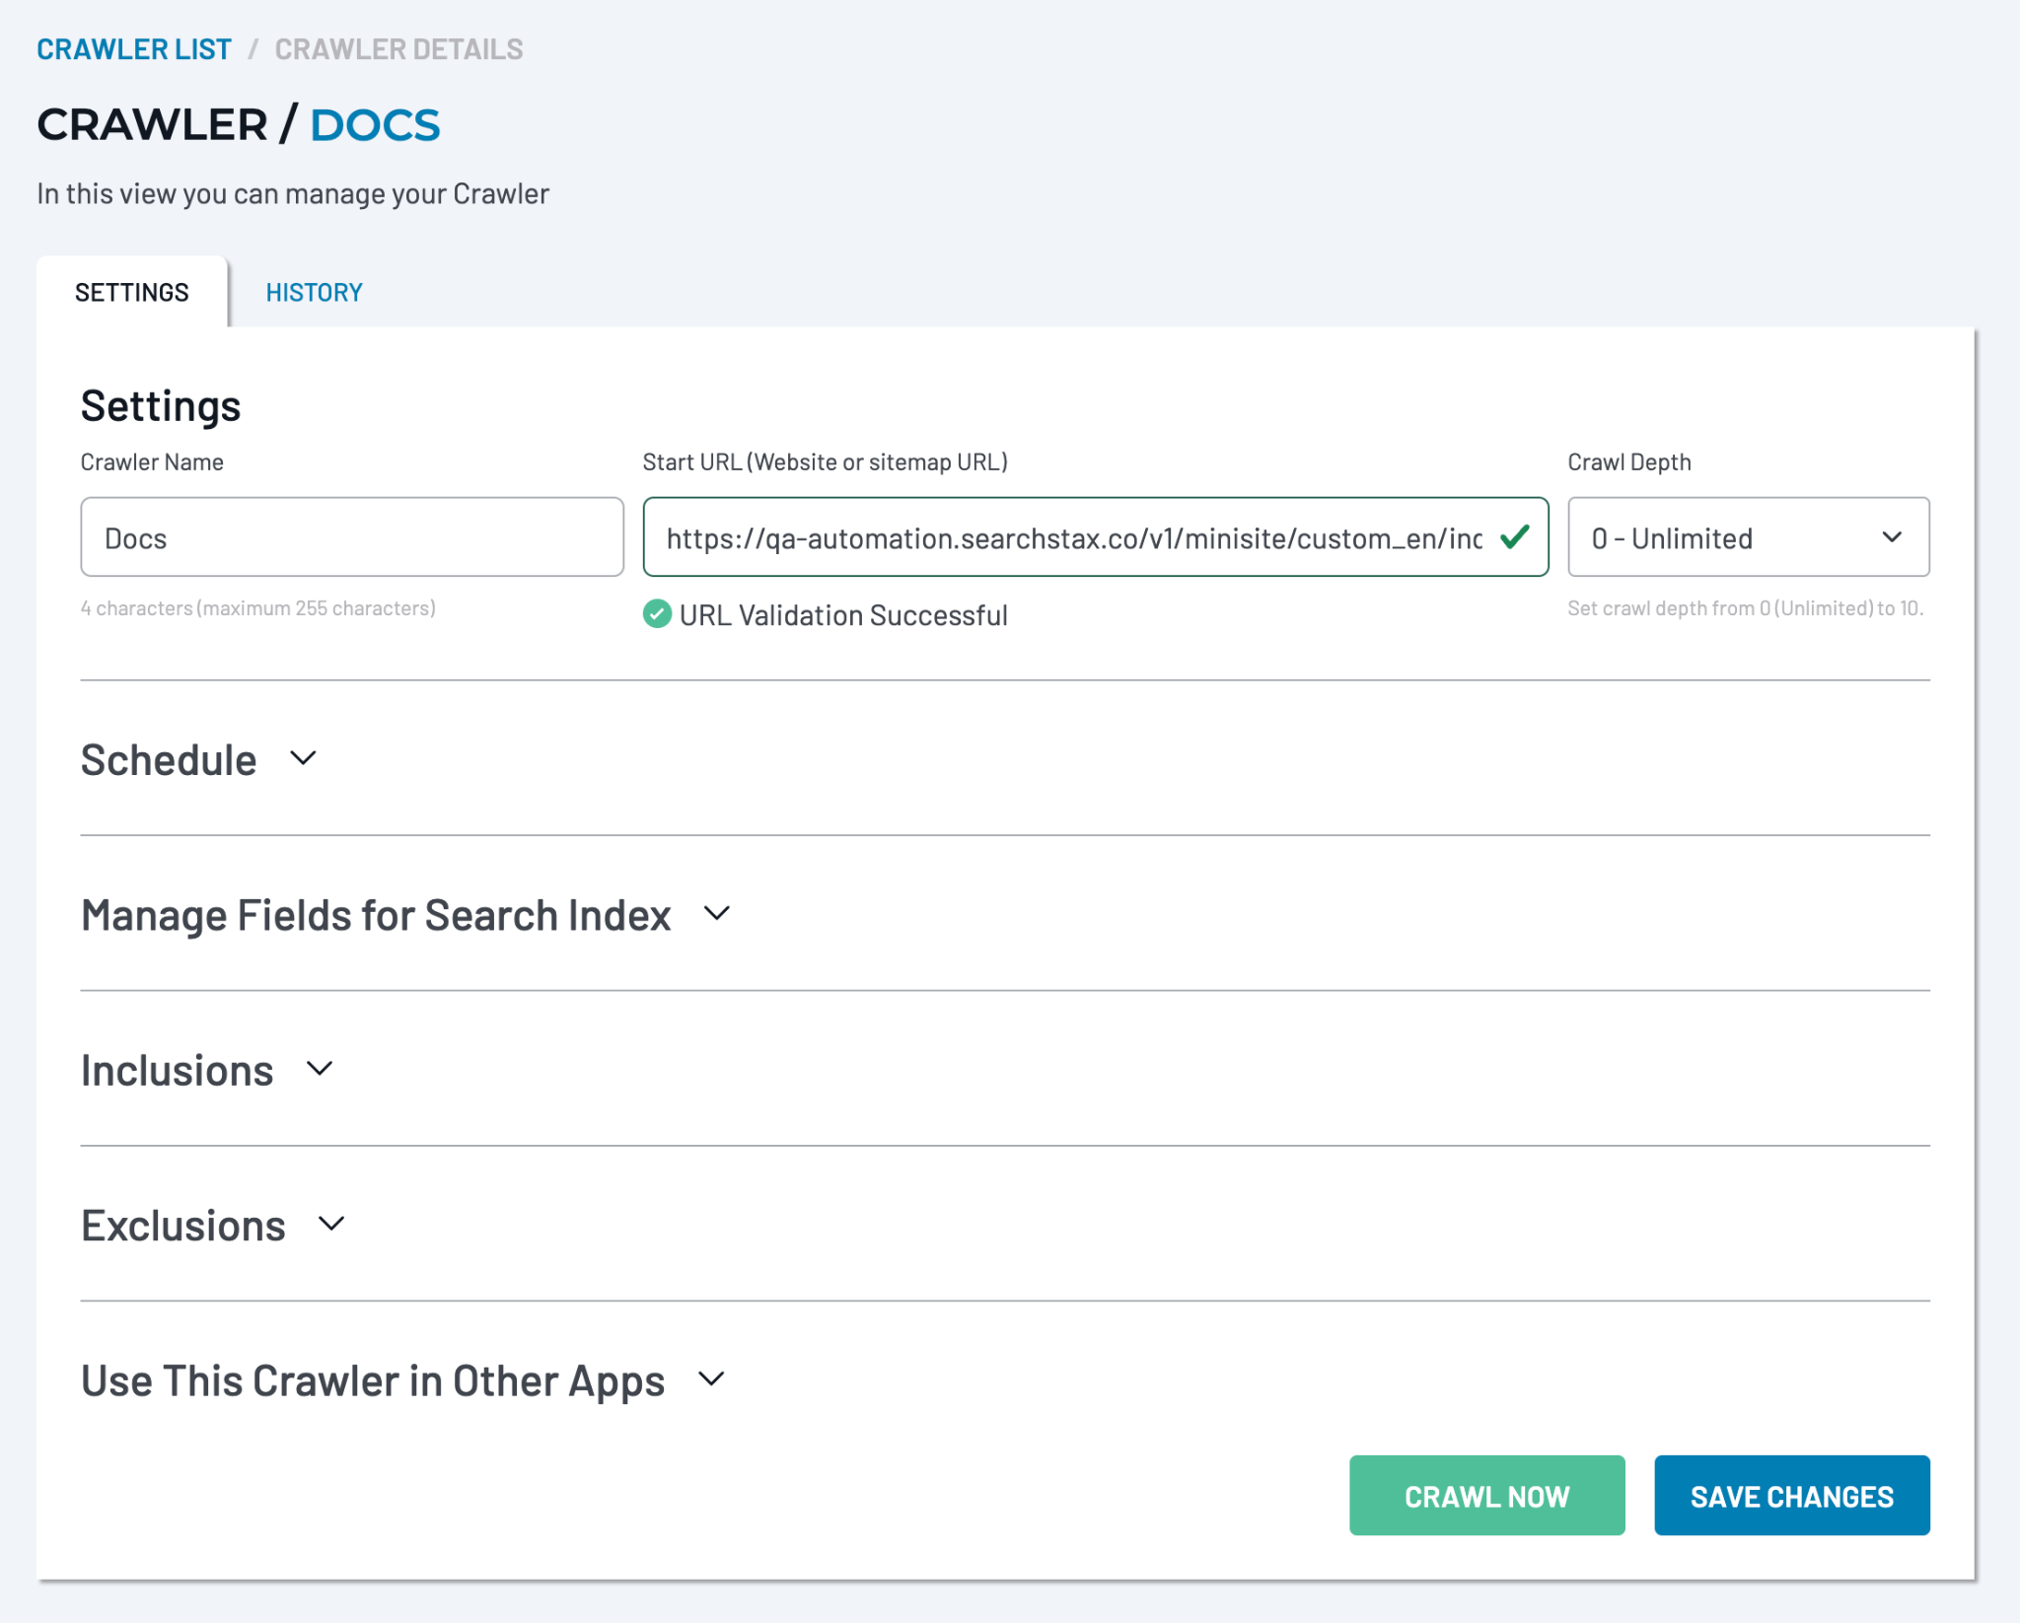The width and height of the screenshot is (2020, 1623).
Task: Click the Schedule heading
Action: 169,759
